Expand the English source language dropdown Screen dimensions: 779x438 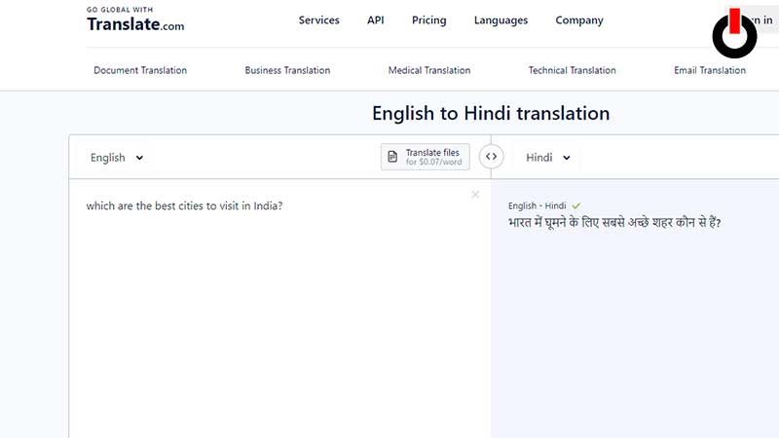117,158
